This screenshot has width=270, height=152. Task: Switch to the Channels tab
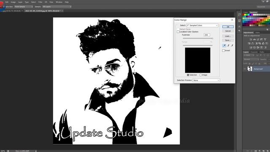click(x=254, y=52)
